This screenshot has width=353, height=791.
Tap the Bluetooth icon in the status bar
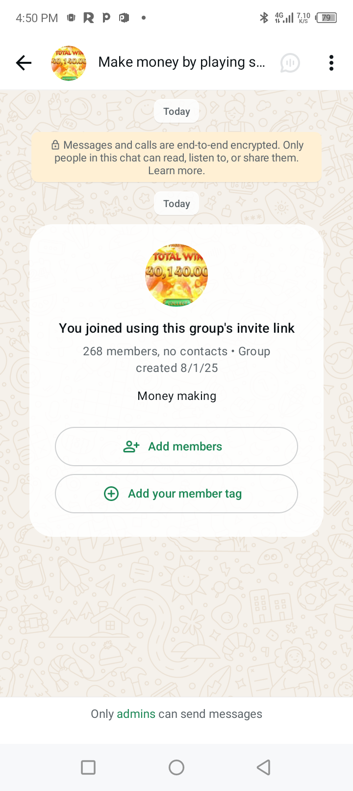[264, 18]
